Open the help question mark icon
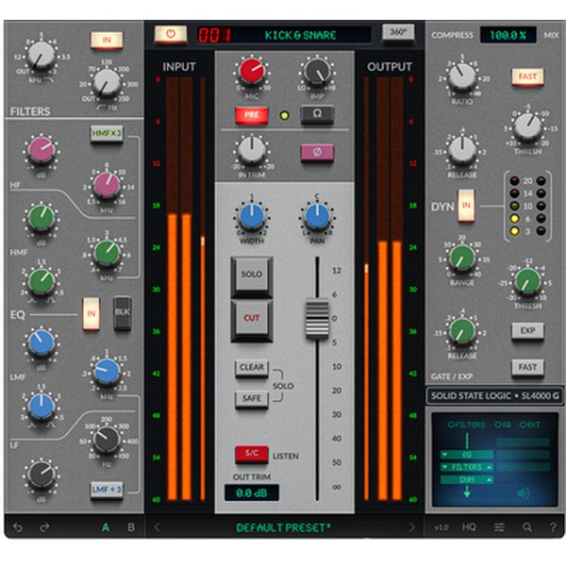 click(553, 526)
